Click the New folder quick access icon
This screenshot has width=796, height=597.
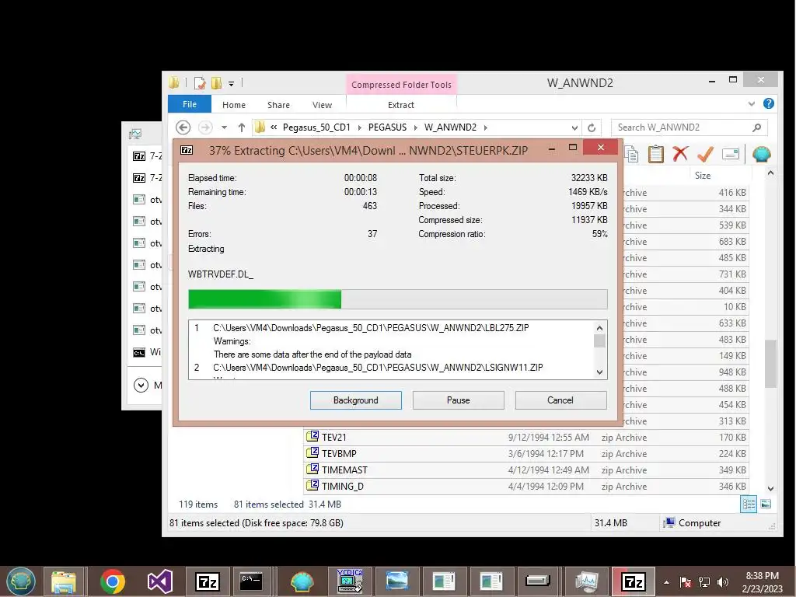tap(217, 82)
